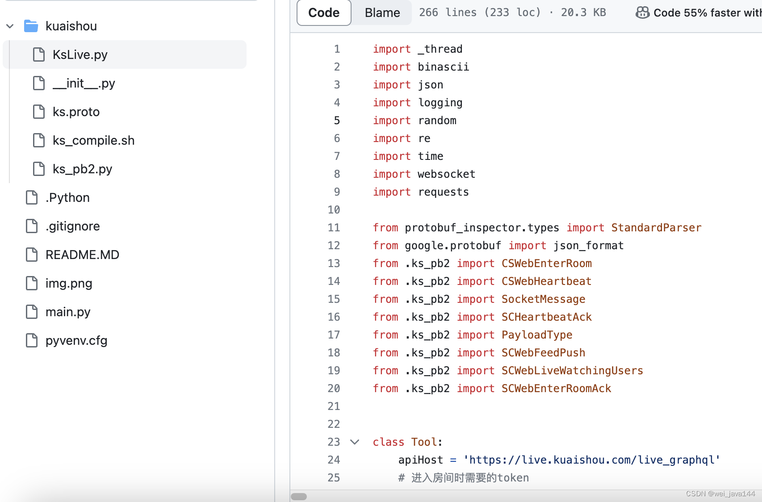
Task: Open __init__.py file
Action: click(84, 83)
